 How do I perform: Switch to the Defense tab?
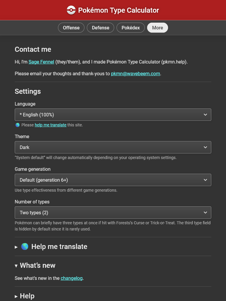coord(101,28)
